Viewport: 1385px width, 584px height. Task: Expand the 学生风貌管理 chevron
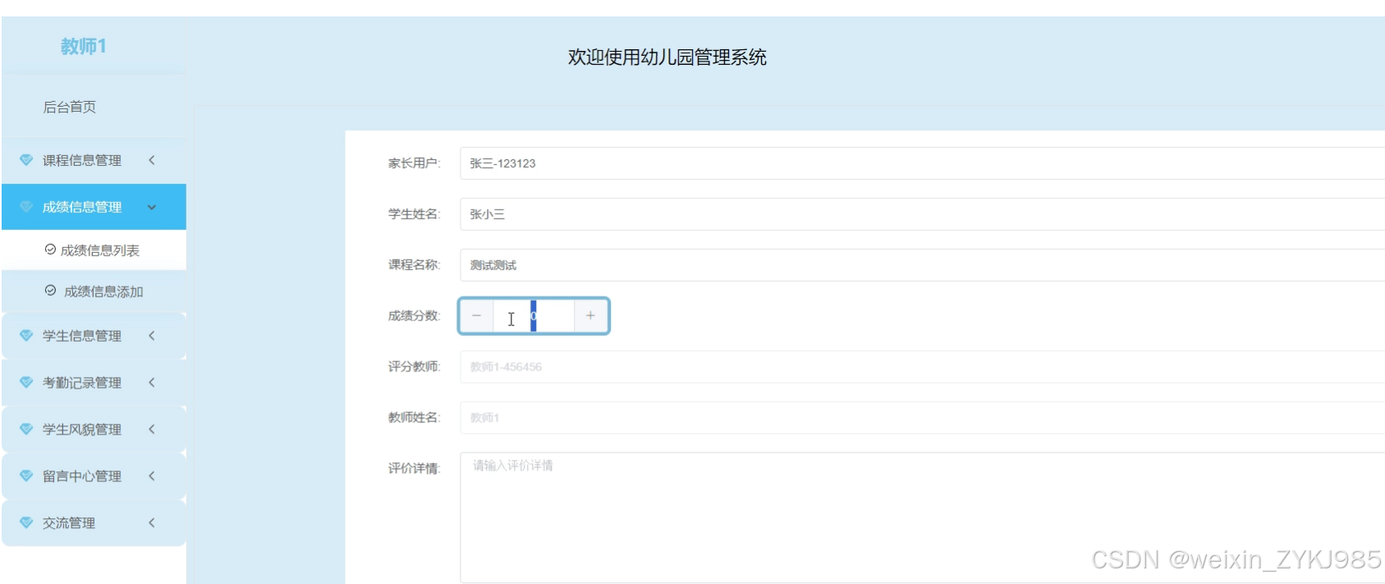[x=152, y=430]
